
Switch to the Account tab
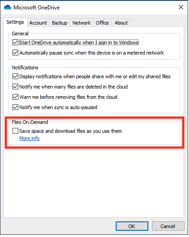tap(38, 23)
